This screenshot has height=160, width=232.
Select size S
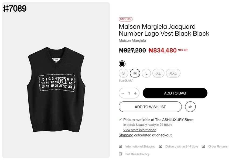coord(124,73)
